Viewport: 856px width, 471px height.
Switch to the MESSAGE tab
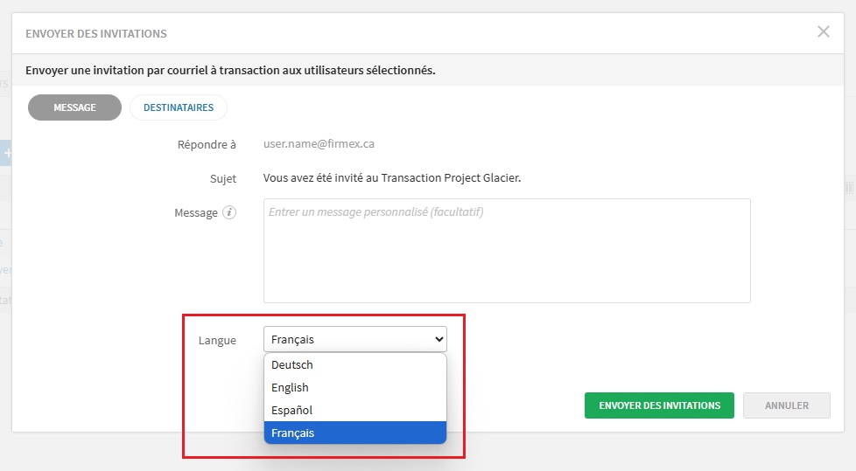click(x=74, y=107)
